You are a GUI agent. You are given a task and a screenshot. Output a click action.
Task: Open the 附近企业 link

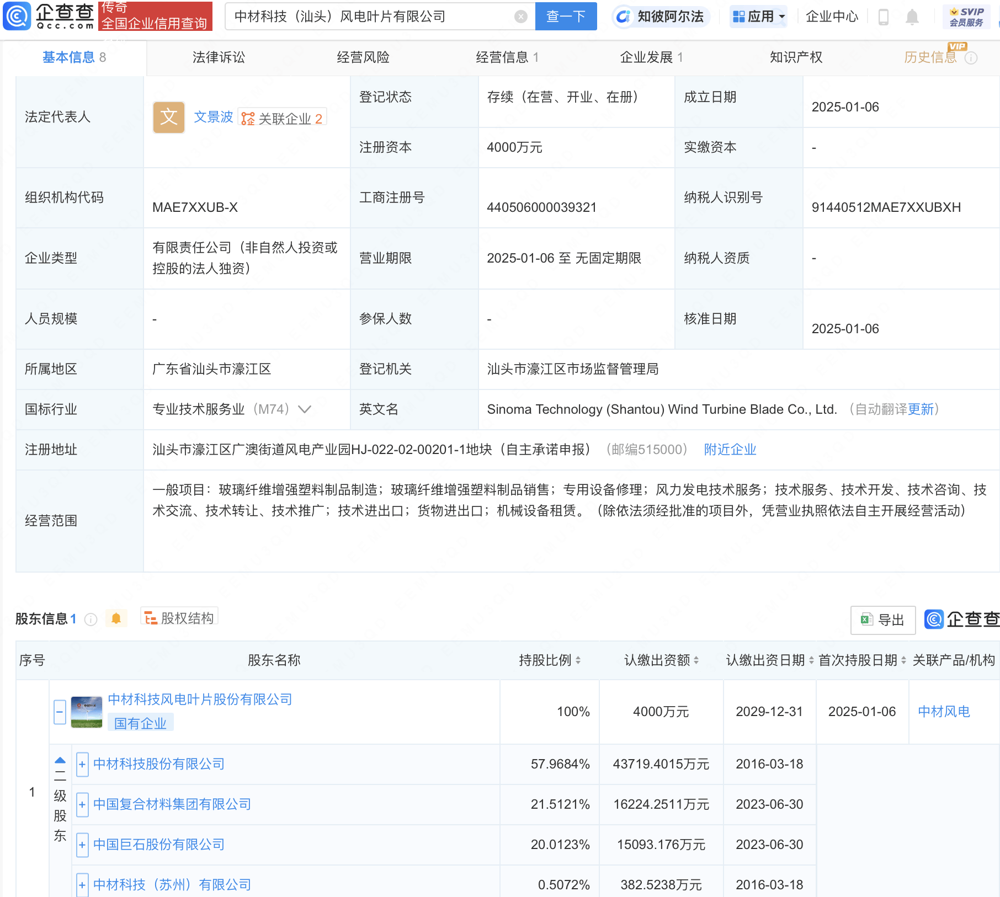coord(730,450)
